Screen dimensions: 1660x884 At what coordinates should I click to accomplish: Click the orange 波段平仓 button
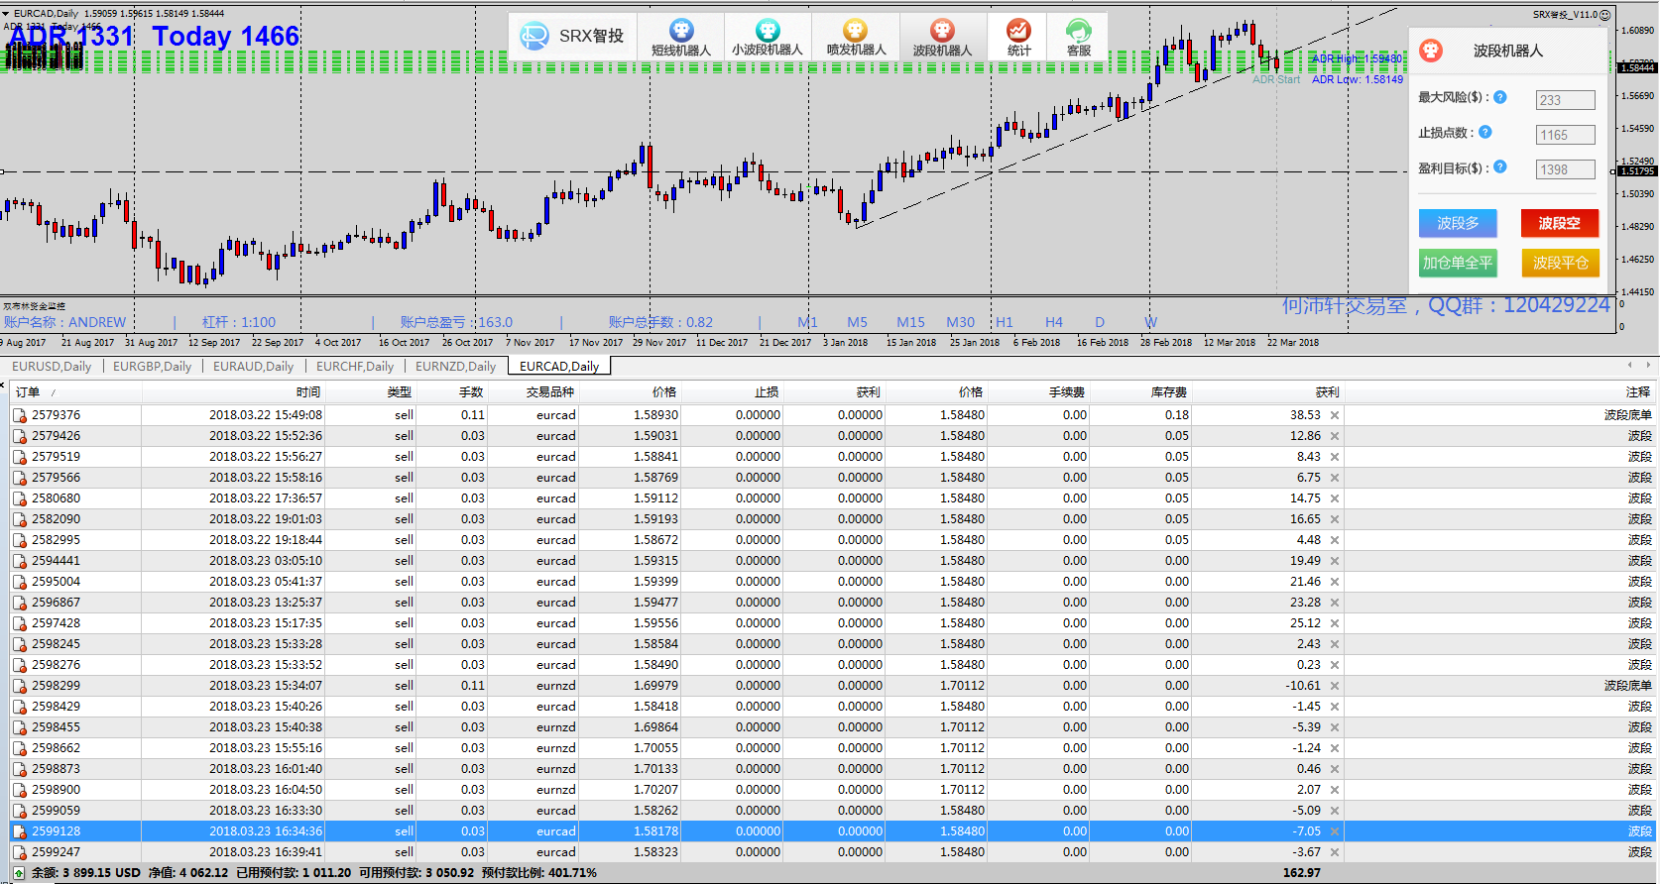click(1560, 263)
